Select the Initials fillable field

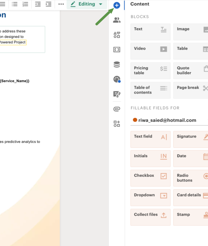click(x=150, y=159)
